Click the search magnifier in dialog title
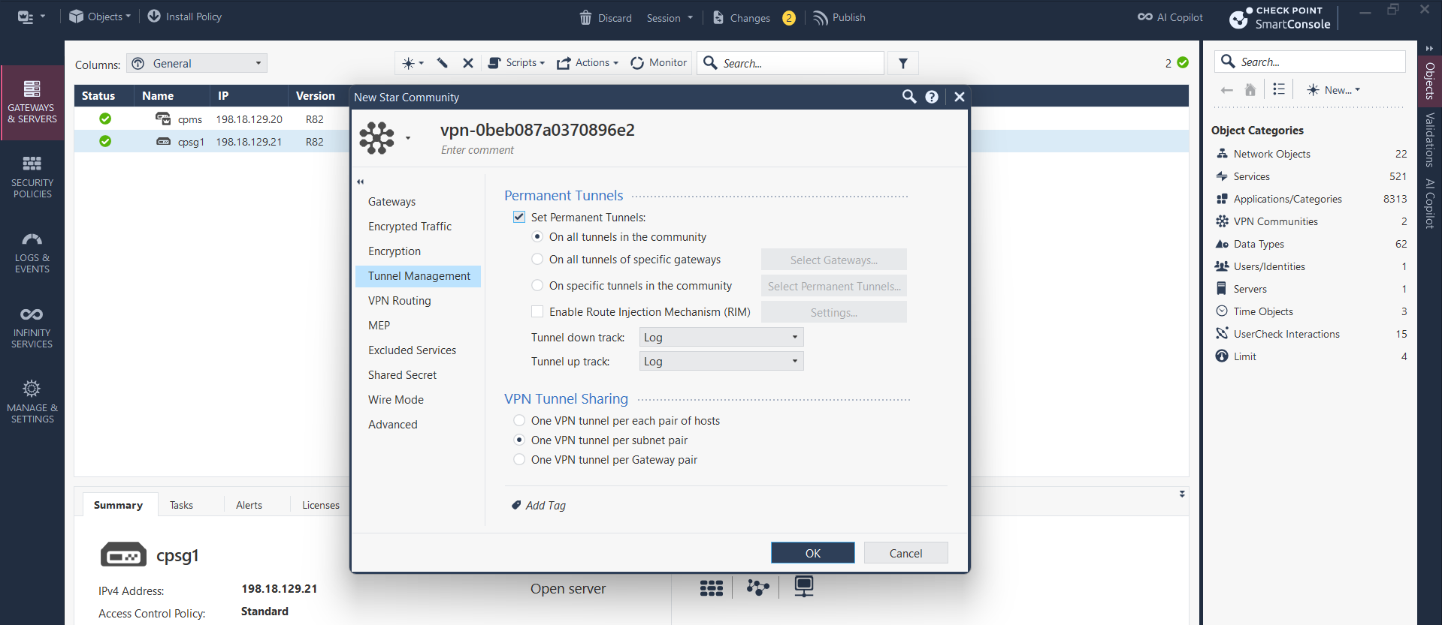The width and height of the screenshot is (1442, 625). tap(908, 97)
